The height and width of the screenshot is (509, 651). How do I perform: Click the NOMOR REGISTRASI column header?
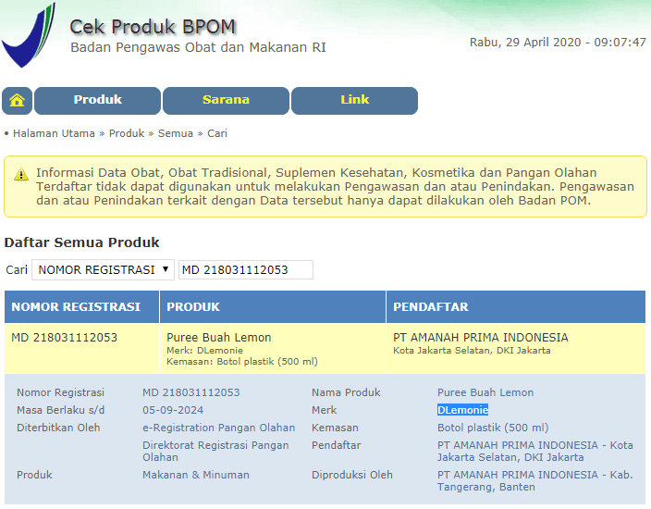coord(81,306)
